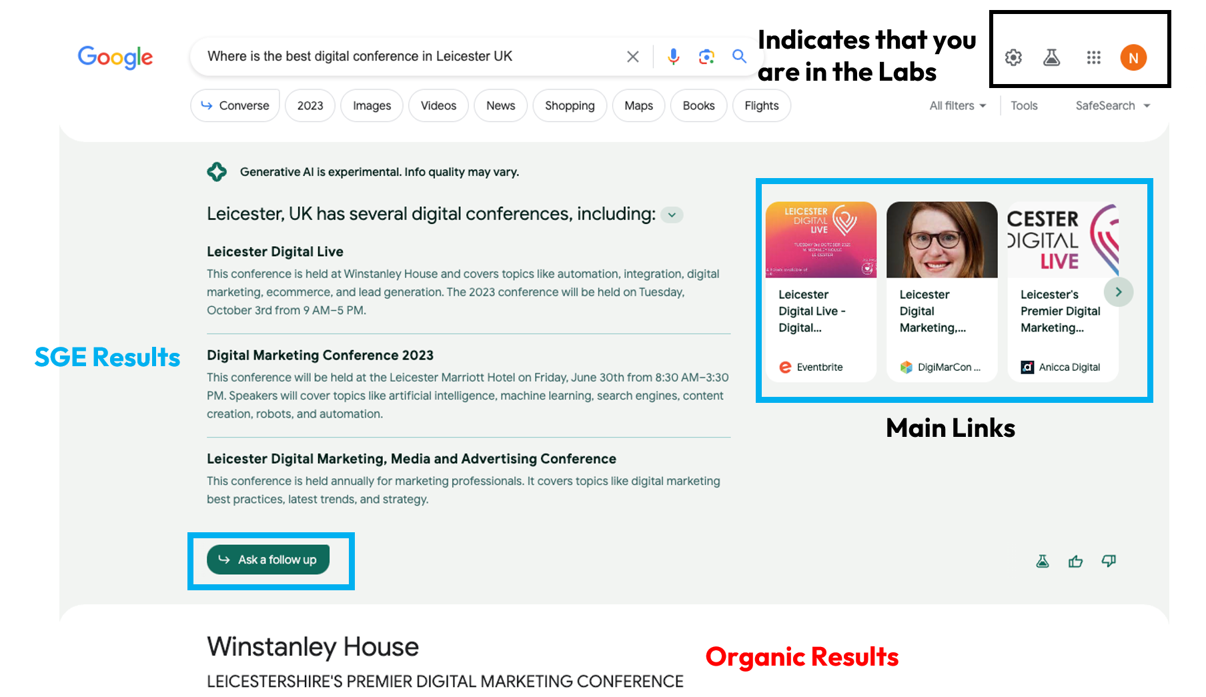Clear the search query with the X icon

tap(633, 57)
